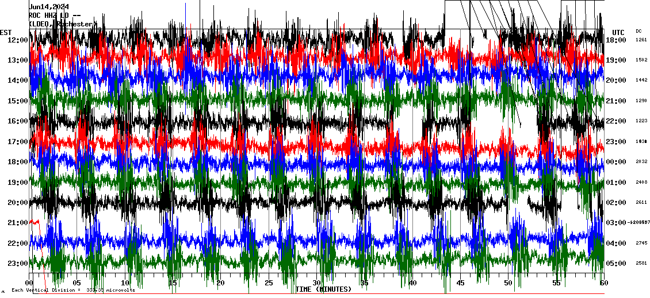Select the 30 minute axis tick label
Screen dimensions: 650x298
click(x=316, y=283)
